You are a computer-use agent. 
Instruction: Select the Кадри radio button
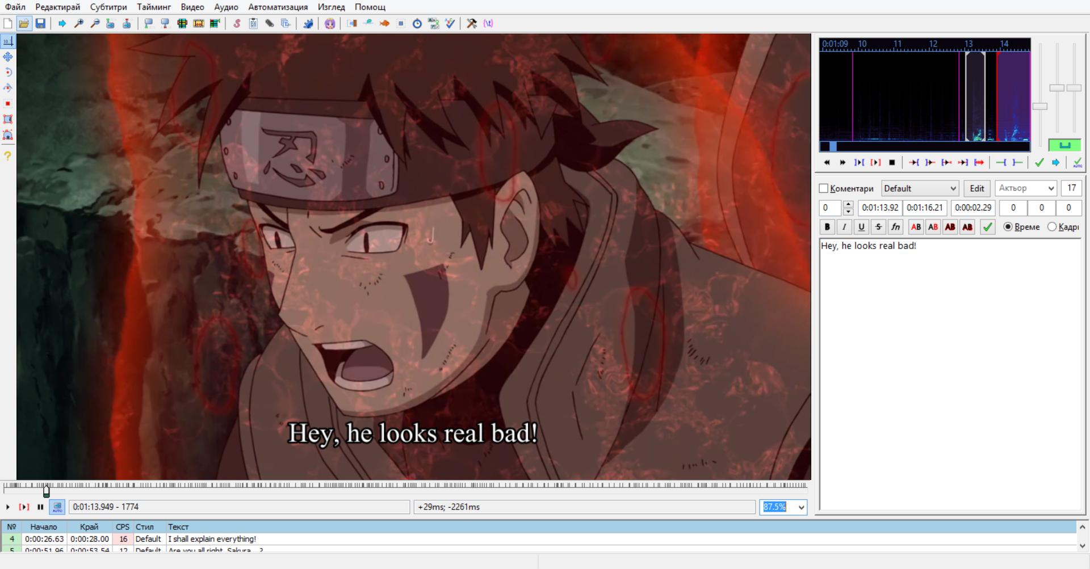(1052, 227)
